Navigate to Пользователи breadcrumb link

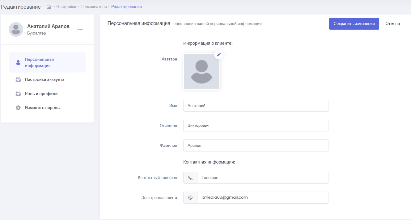click(94, 7)
